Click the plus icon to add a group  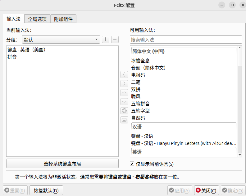pyautogui.click(x=105, y=39)
